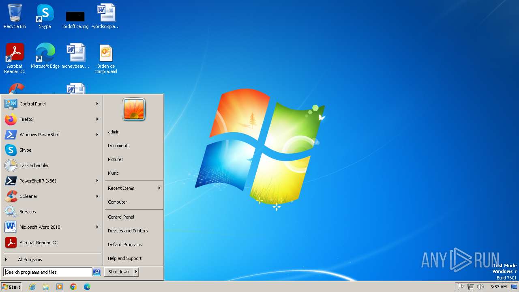Select the wordsdispla... Word document on desktop
The height and width of the screenshot is (292, 519).
tap(106, 16)
